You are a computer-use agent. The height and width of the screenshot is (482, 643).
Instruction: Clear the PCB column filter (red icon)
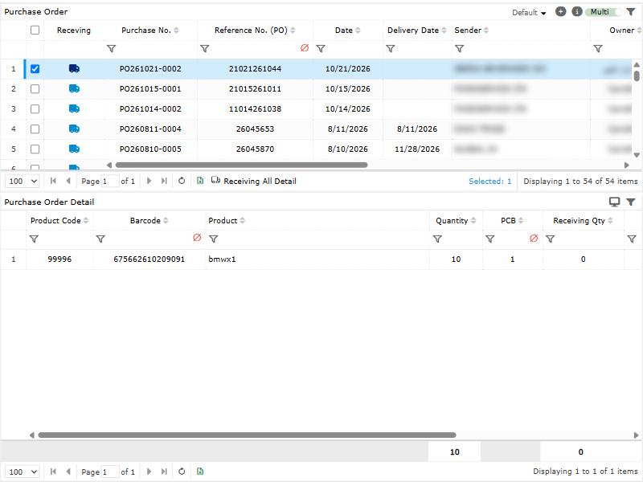point(534,238)
